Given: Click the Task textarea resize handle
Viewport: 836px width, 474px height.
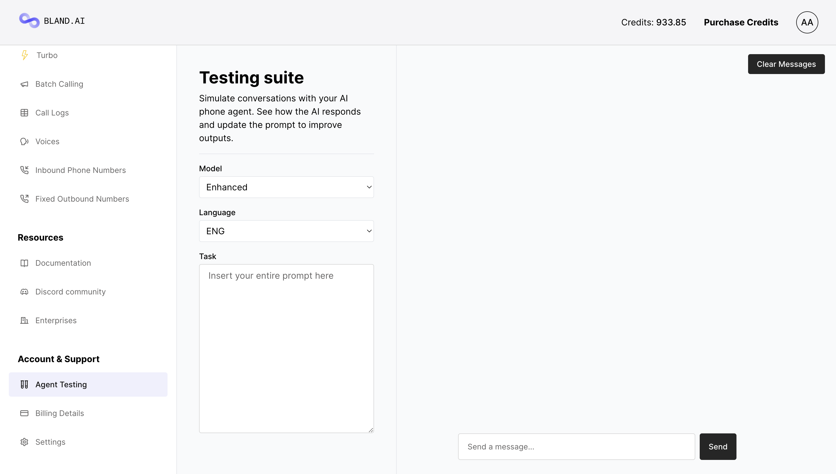Looking at the screenshot, I should pos(370,430).
